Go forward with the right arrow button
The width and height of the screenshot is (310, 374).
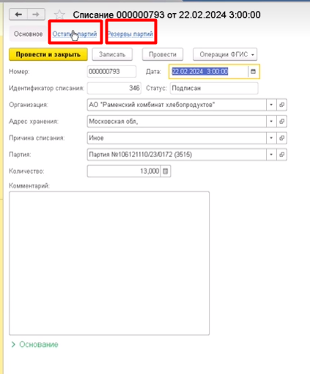tap(36, 15)
